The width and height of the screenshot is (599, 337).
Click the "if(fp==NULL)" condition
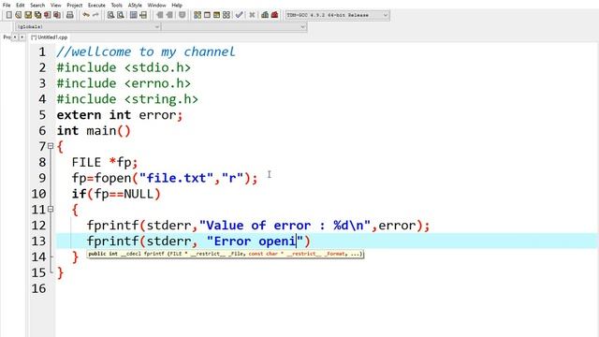coord(116,194)
